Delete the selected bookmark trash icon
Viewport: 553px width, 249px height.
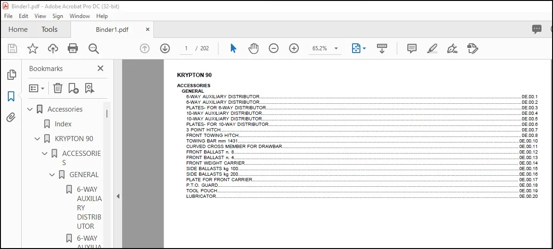[58, 88]
